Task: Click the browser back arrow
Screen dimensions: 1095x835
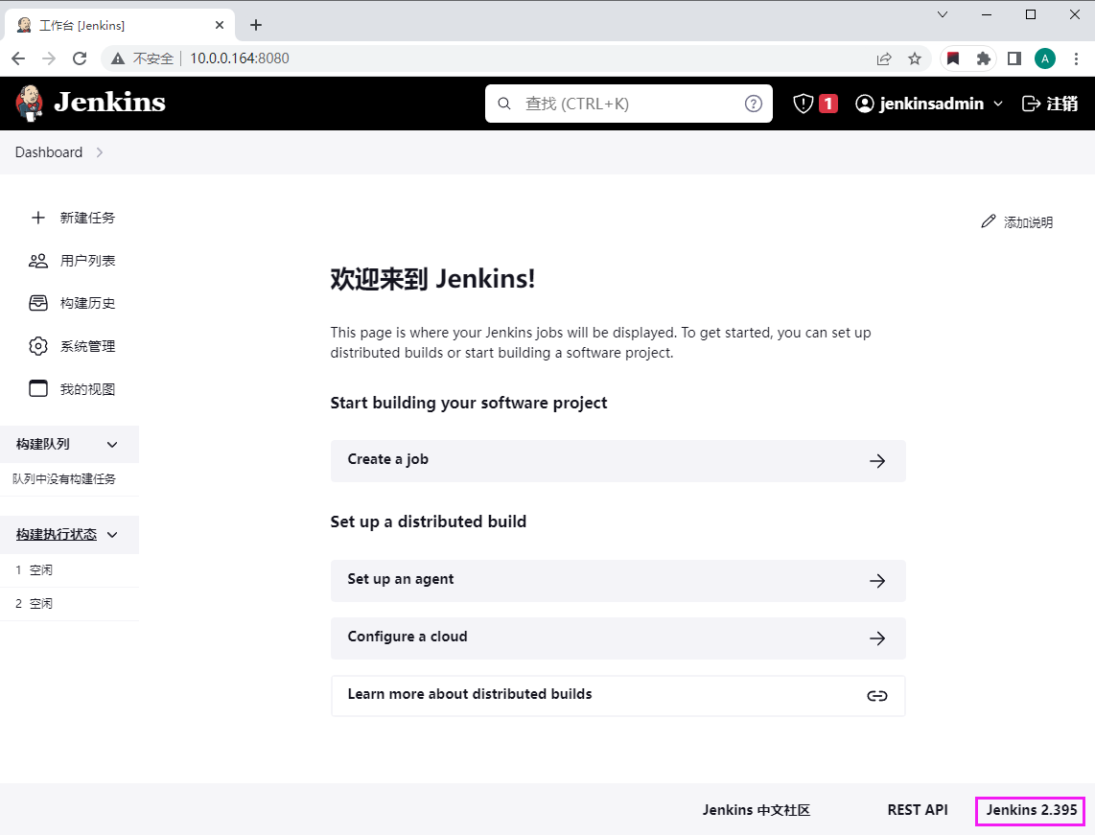Action: [19, 58]
